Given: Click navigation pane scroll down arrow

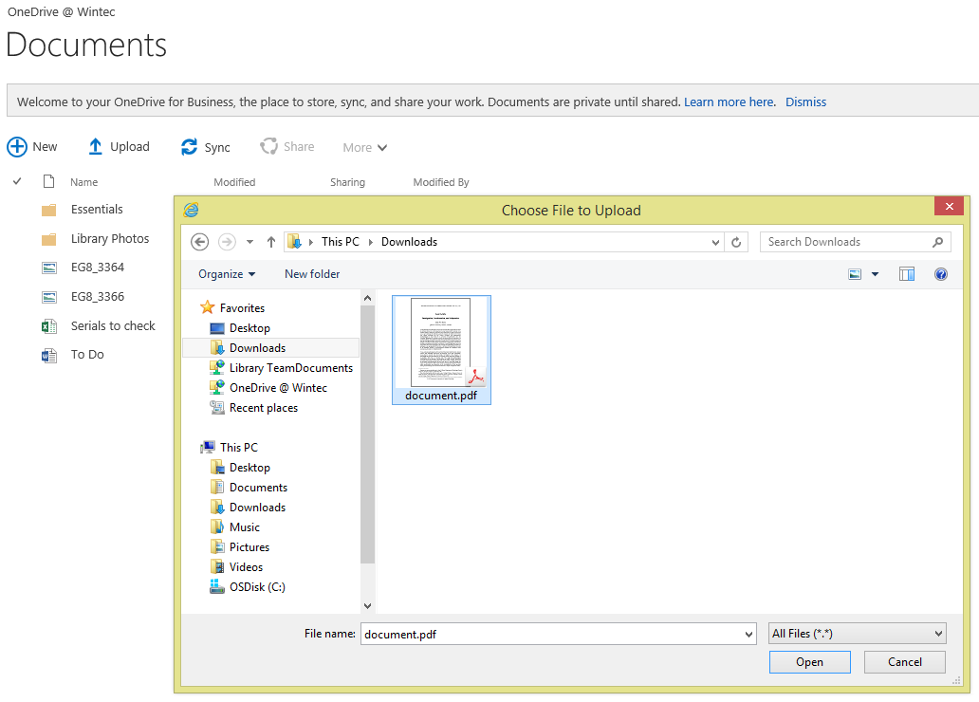Looking at the screenshot, I should click(367, 606).
